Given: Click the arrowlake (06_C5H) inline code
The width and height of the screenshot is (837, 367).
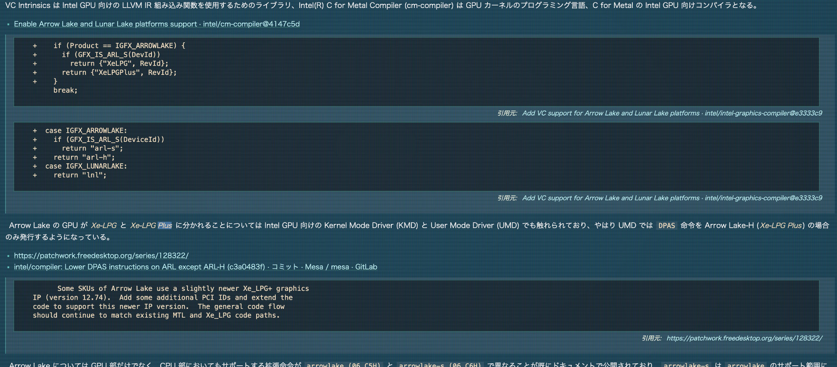Looking at the screenshot, I should coord(343,364).
